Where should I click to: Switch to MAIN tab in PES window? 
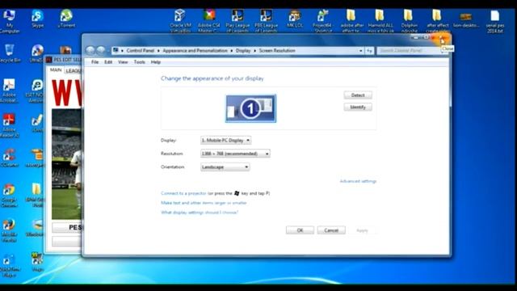[56, 70]
